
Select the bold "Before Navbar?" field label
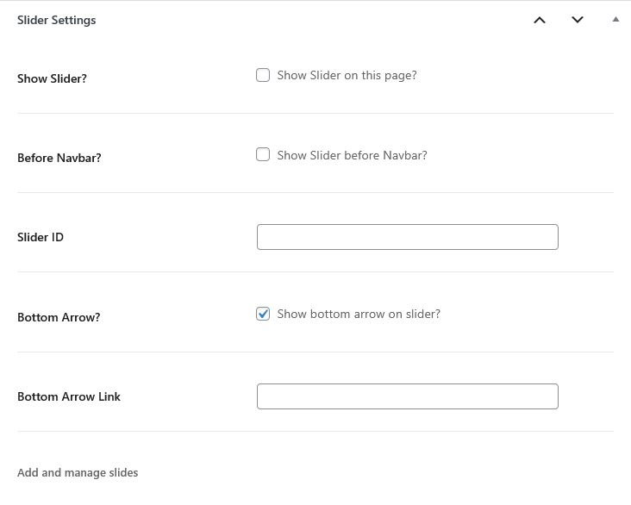[59, 158]
